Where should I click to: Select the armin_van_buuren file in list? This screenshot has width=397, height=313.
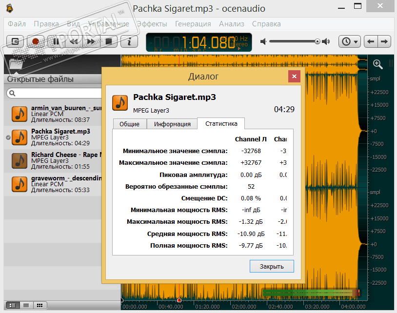pos(53,114)
